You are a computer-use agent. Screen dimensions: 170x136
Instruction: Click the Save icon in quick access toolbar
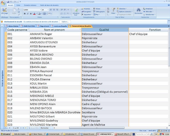pos(7,1)
